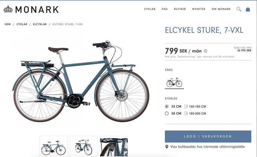Open Nyheter in the top navigation
The image size is (257, 157).
point(199,9)
